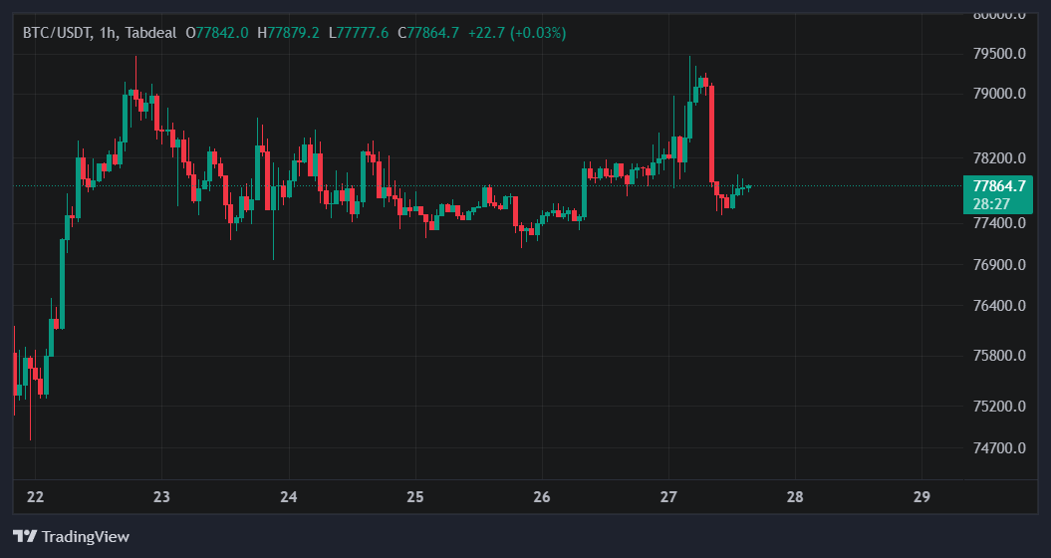Select the low value L77777.6
1051x558 pixels.
click(x=359, y=33)
